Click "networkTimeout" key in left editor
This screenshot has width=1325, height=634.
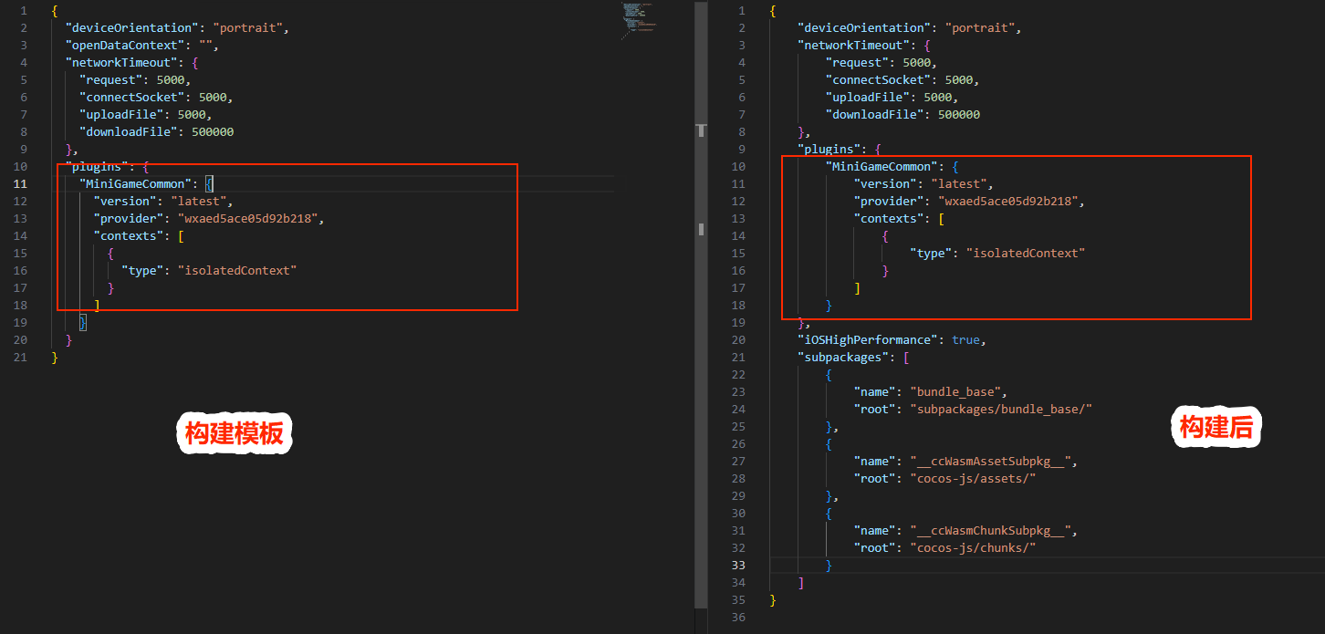[x=121, y=62]
